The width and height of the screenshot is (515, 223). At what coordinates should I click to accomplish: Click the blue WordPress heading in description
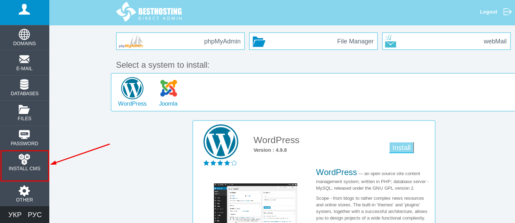click(337, 172)
